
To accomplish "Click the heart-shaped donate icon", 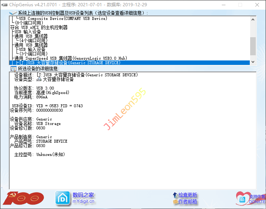I will pos(243,198).
